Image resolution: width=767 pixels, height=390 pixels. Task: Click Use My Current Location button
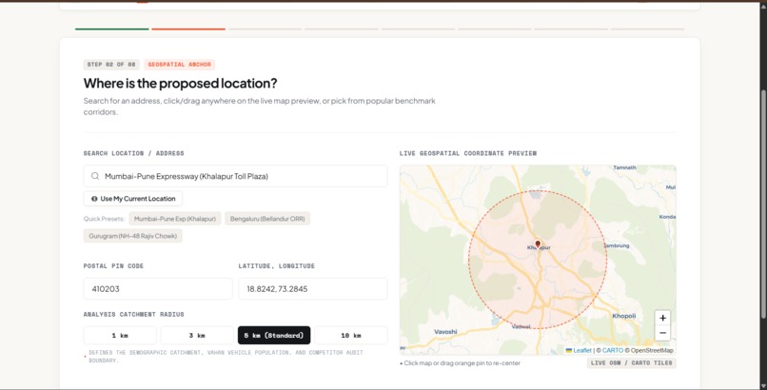click(133, 199)
